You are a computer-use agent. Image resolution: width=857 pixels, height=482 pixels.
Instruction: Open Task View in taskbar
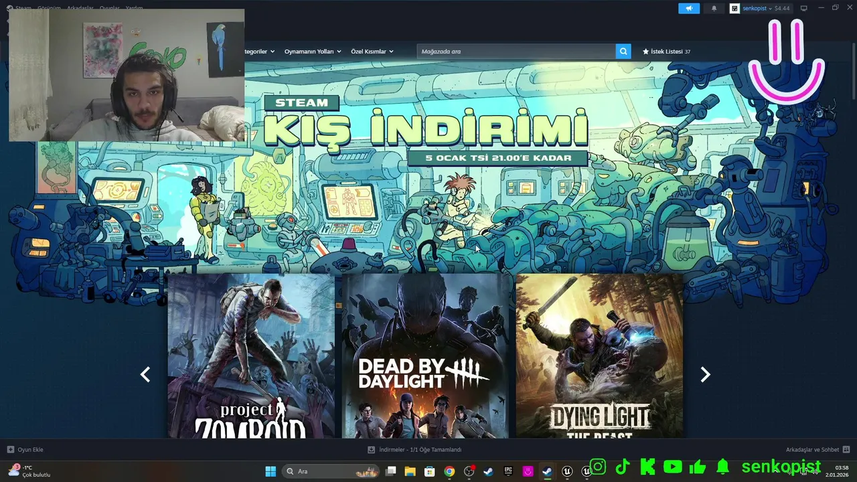[391, 471]
